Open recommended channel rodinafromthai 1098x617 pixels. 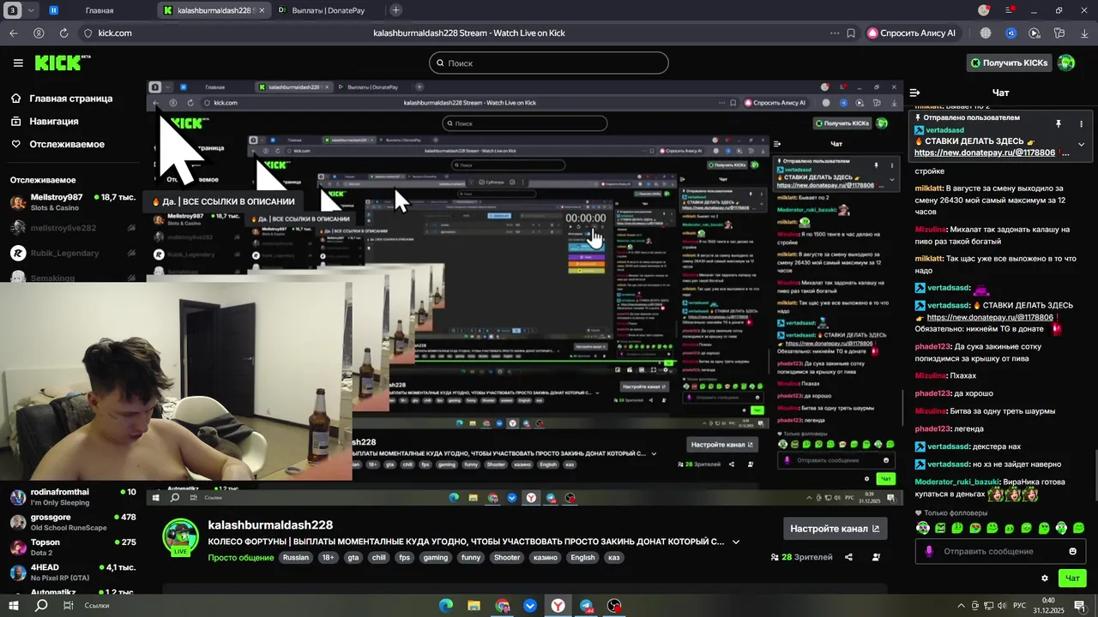click(x=72, y=497)
